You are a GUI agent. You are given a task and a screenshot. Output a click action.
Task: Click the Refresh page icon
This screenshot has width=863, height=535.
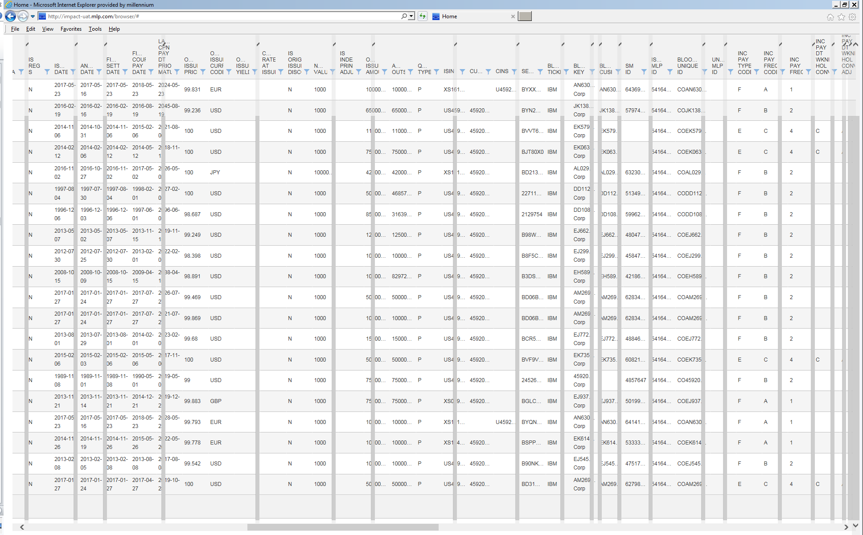[x=422, y=16]
